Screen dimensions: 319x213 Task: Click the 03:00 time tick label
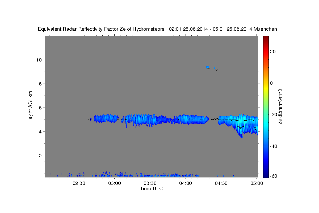point(115,183)
